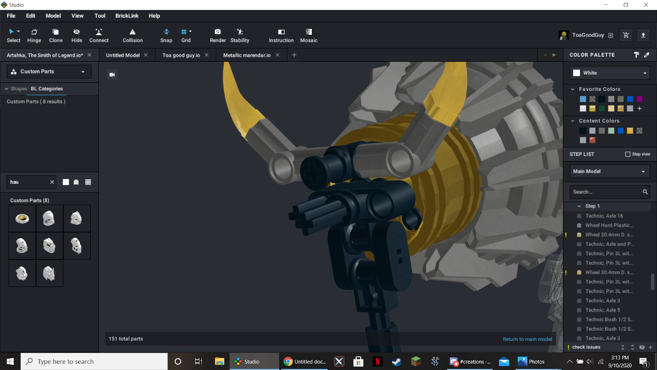Pick the red content color swatch
This screenshot has height=370, width=657.
pos(592,140)
